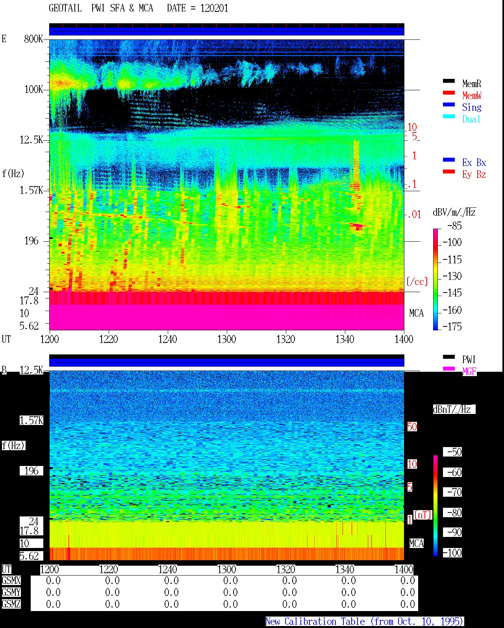Click the red [nT] scale label

point(423,515)
